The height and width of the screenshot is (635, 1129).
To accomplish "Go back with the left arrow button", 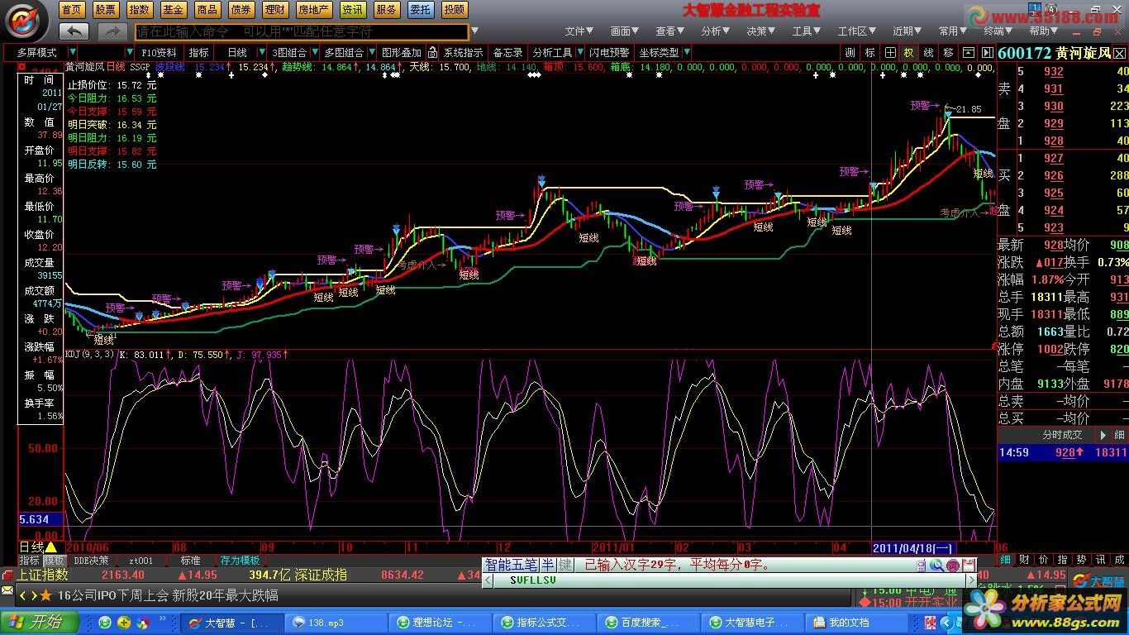I will pyautogui.click(x=74, y=31).
